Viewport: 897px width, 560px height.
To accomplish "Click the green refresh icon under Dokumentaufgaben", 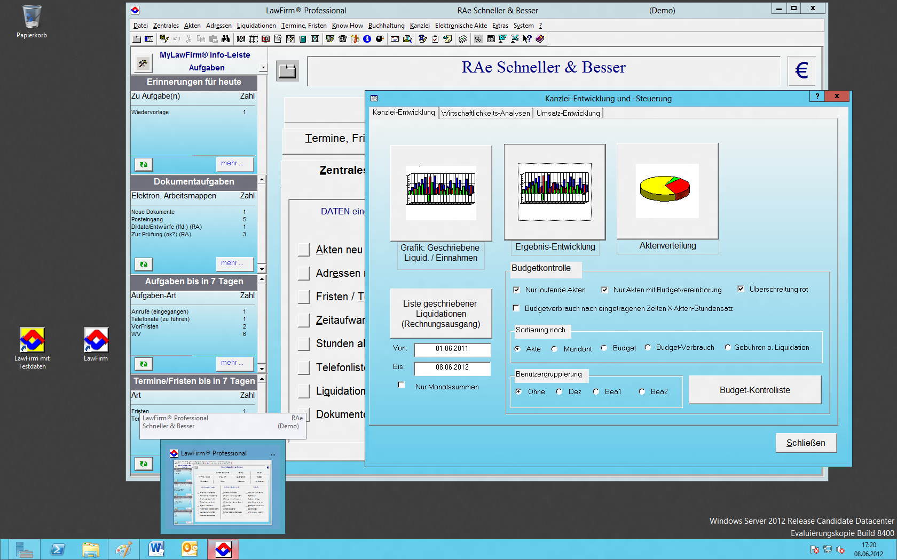I will 144,264.
